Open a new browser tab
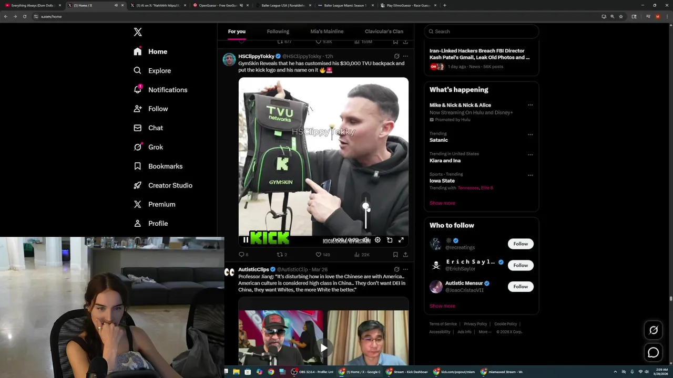The image size is (673, 378). coord(445,5)
